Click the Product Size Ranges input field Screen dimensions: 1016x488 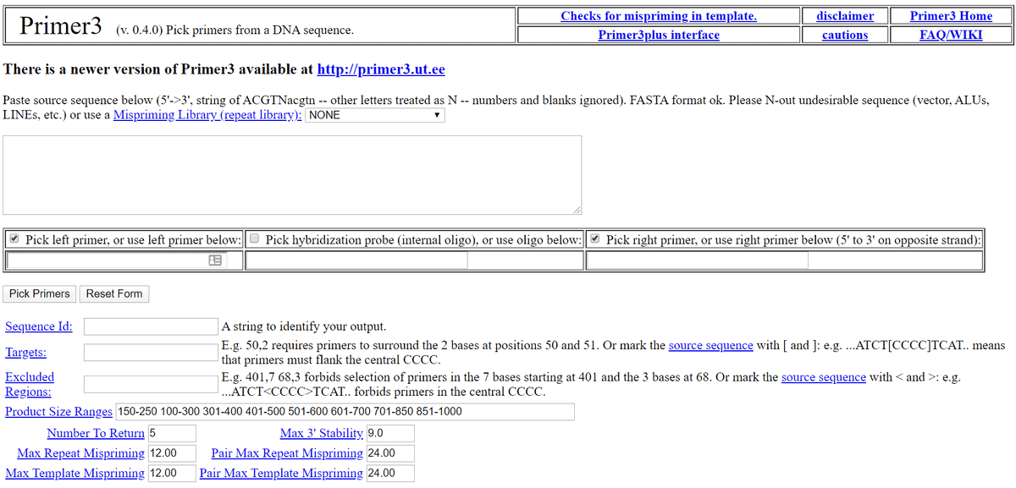345,412
